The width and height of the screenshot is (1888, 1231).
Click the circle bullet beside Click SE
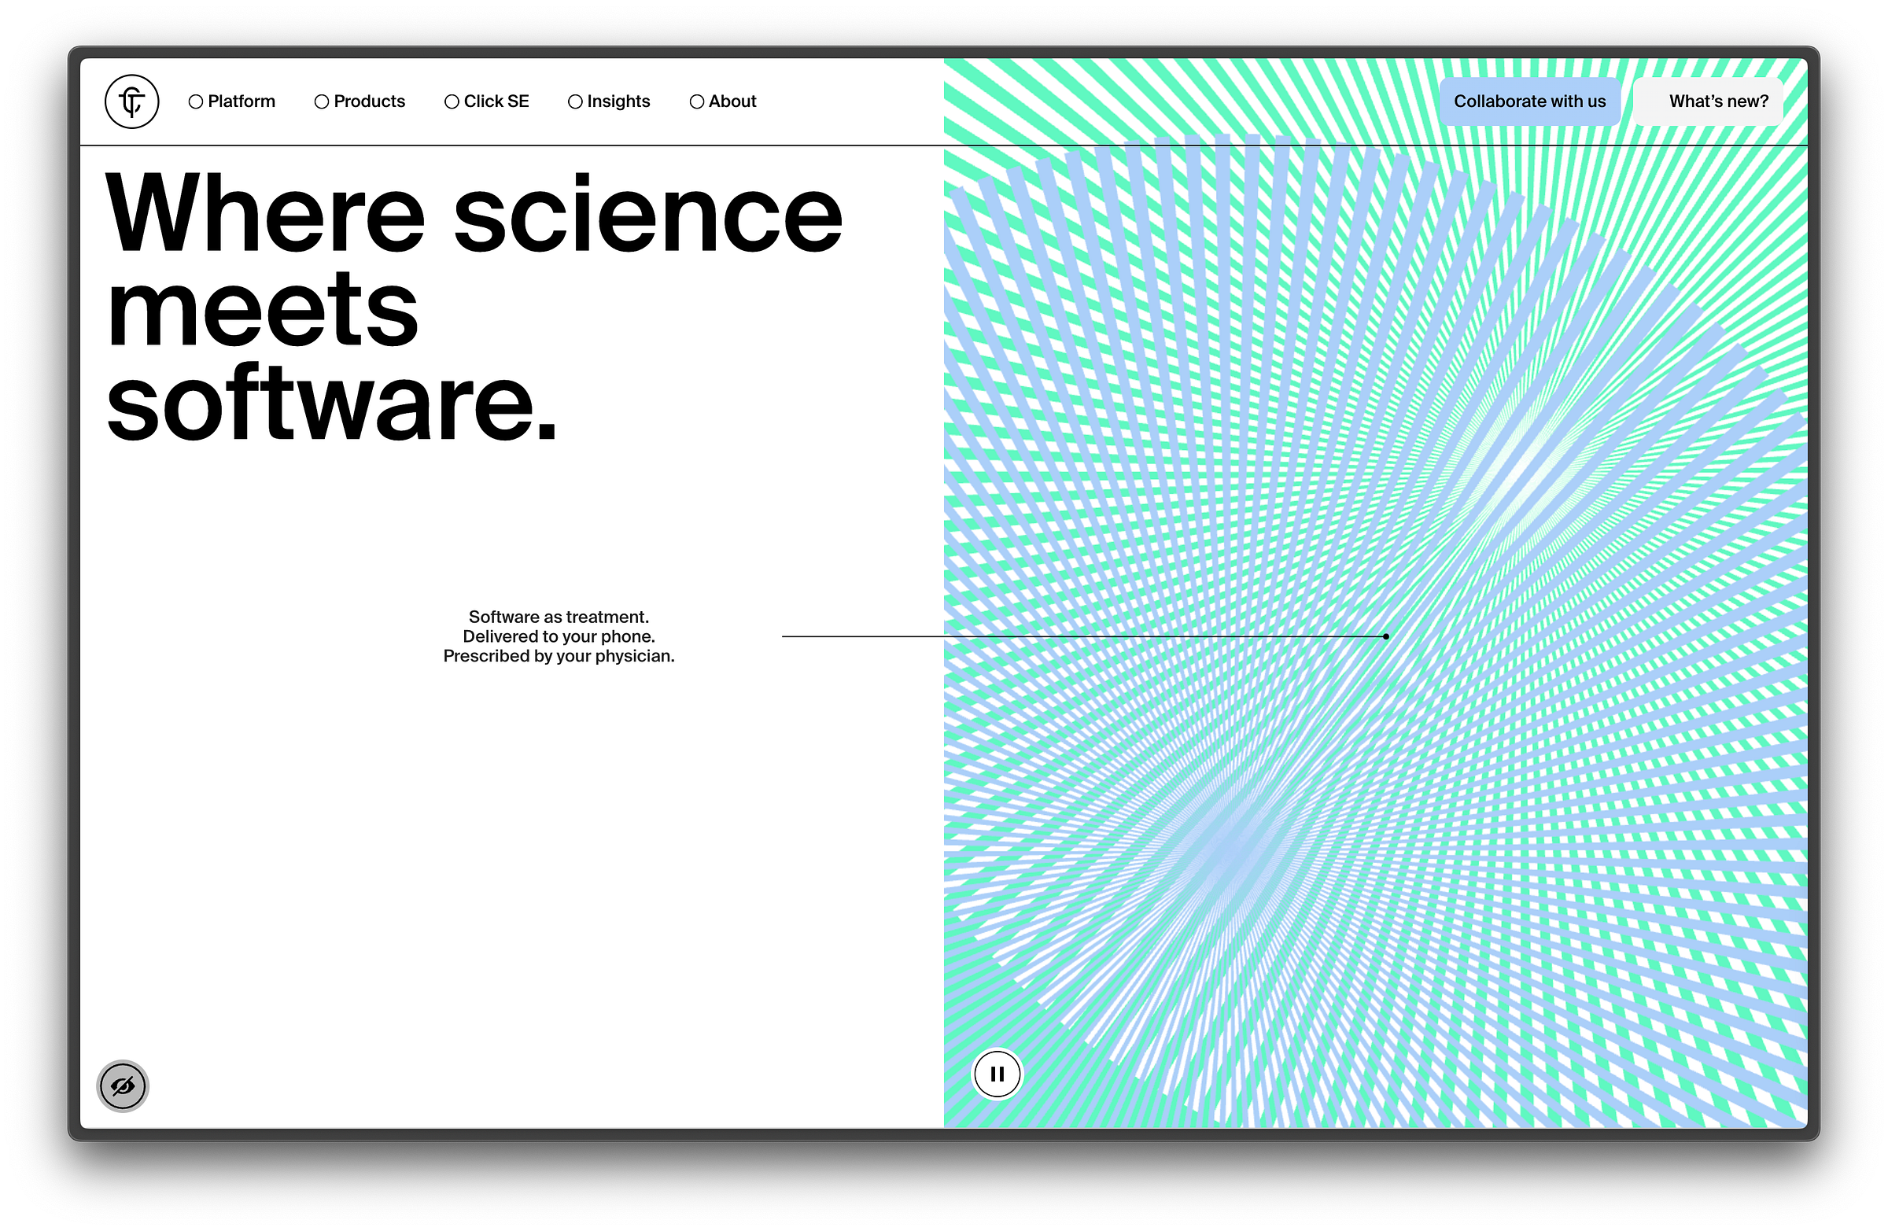coord(452,101)
